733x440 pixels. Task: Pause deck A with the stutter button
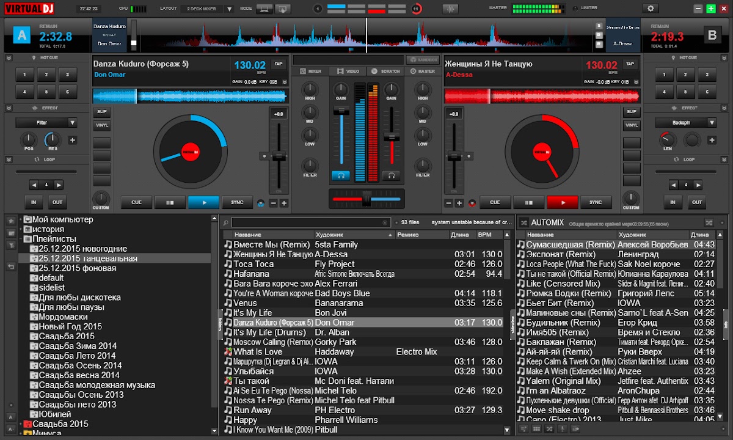point(170,202)
